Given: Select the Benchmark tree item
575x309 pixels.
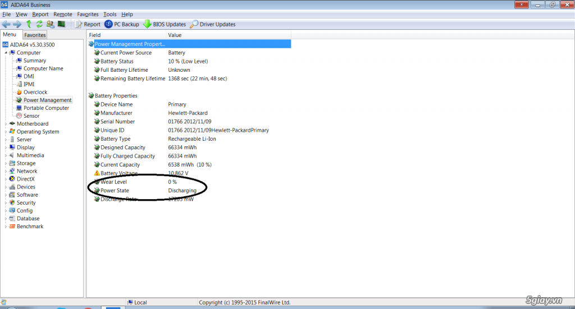Looking at the screenshot, I should [30, 227].
